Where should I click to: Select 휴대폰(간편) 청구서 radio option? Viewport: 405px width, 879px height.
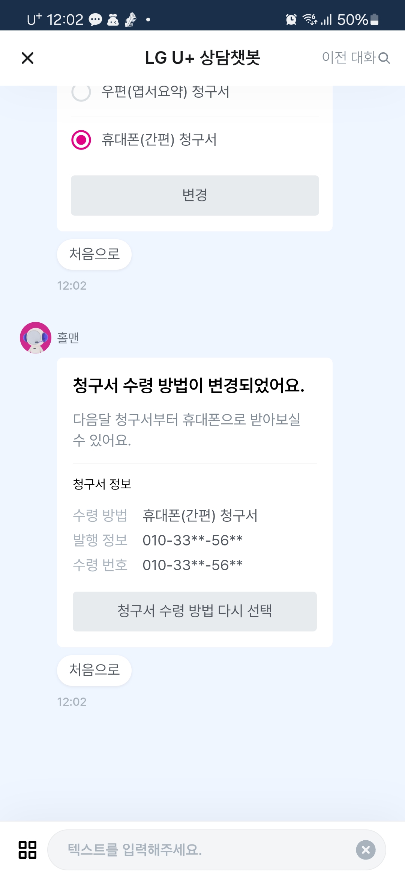tap(81, 140)
